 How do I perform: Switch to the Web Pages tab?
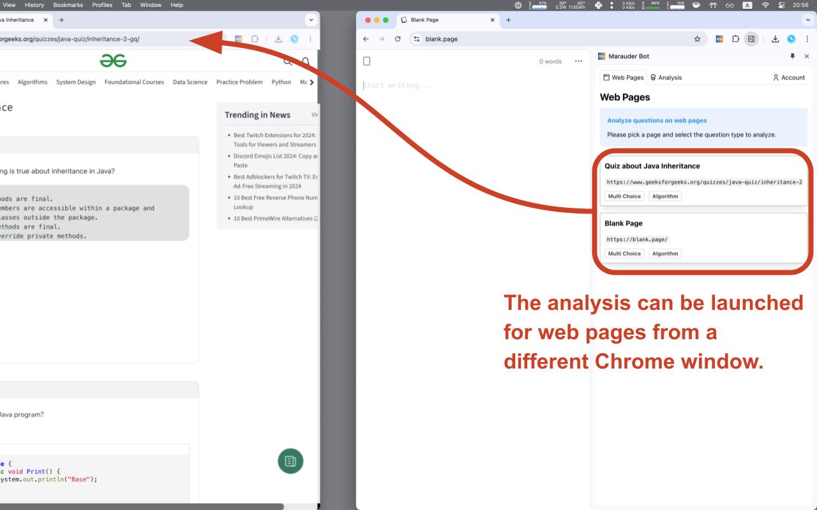point(624,77)
